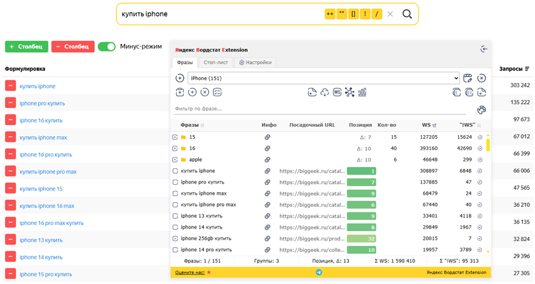This screenshot has width=535, height=284.
Task: Open the iphone 16 купить query link
Action: click(41, 120)
